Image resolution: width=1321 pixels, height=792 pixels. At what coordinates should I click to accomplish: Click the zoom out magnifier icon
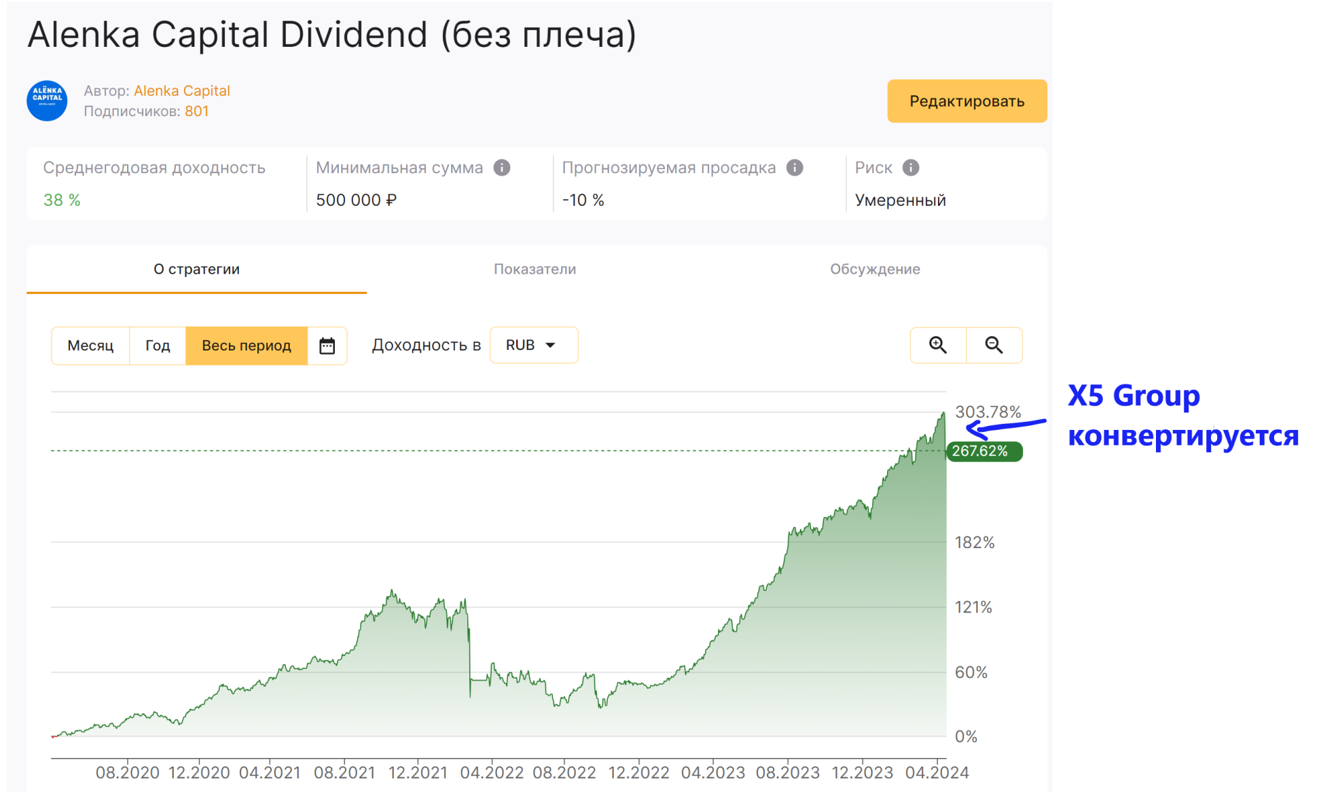coord(994,345)
